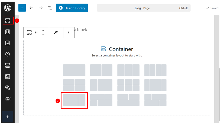The image size is (220, 123).
Task: Insert a Container block from the sidebar
Action: [8, 21]
